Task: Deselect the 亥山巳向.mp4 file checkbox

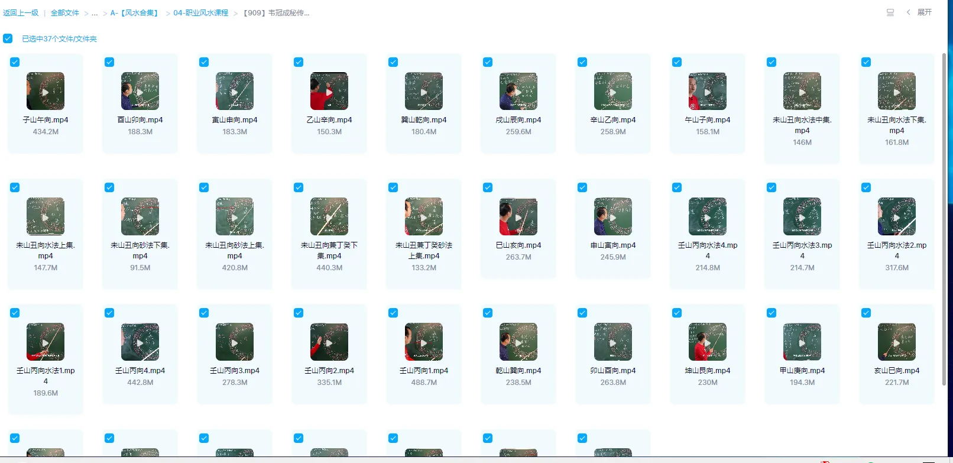Action: (x=866, y=313)
